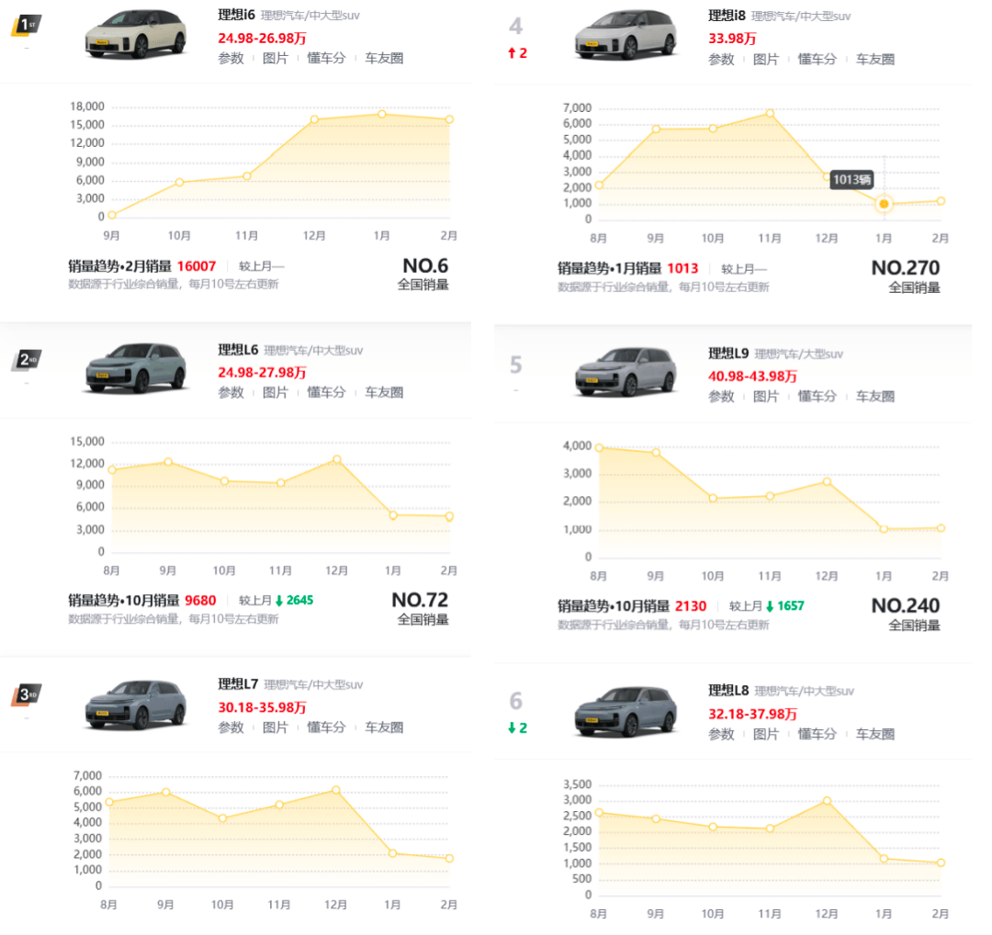
Task: Click NO.6 national sales ranking for 理想i6
Action: click(424, 266)
